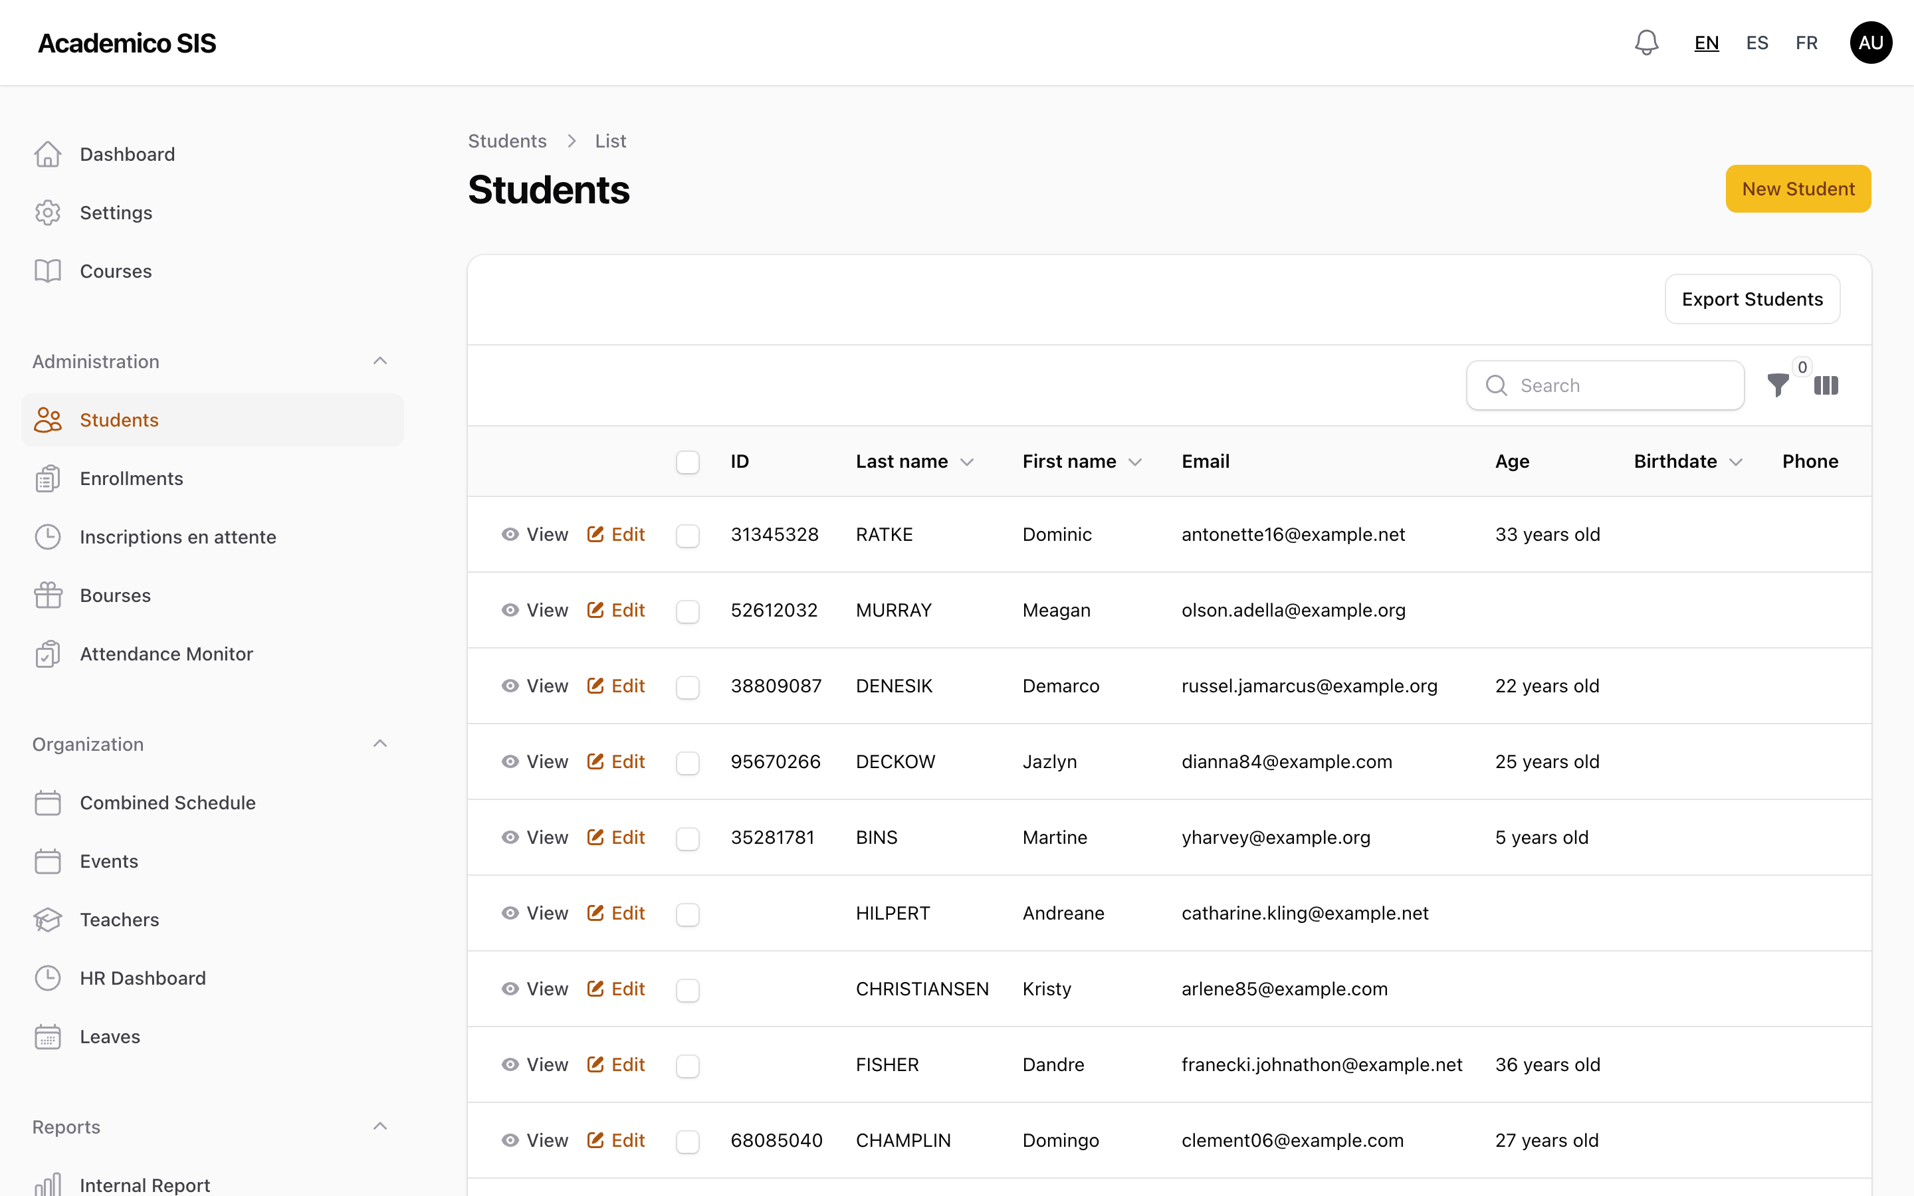Open the notification bell

click(1646, 42)
